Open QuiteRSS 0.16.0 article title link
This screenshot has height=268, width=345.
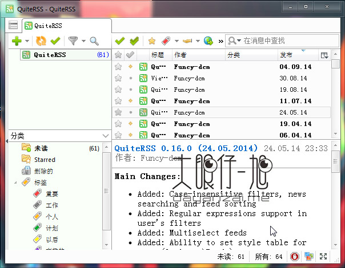point(186,148)
